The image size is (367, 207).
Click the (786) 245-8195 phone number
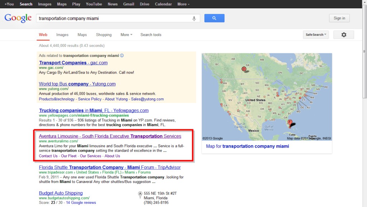[156, 203]
